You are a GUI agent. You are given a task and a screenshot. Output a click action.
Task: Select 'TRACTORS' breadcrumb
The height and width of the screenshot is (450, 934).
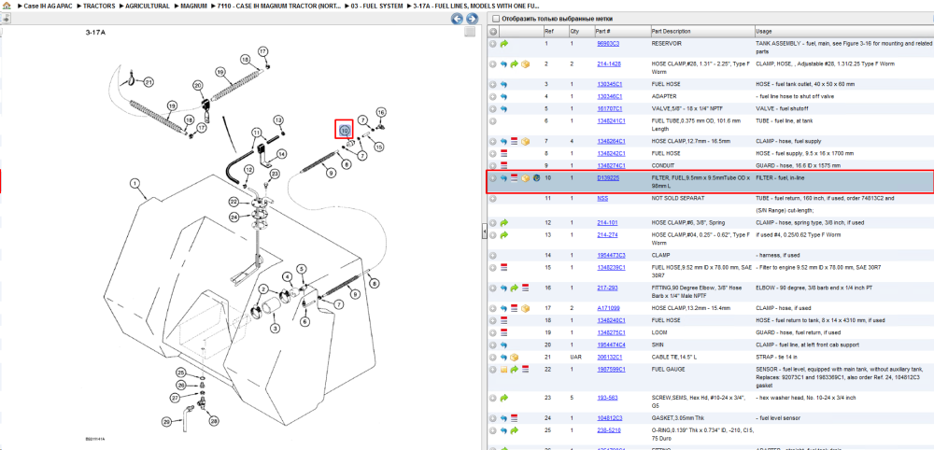click(99, 6)
